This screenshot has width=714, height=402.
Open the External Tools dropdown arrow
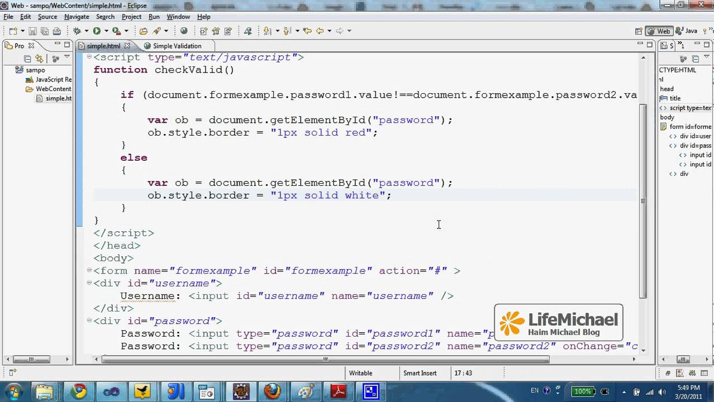[x=126, y=31]
